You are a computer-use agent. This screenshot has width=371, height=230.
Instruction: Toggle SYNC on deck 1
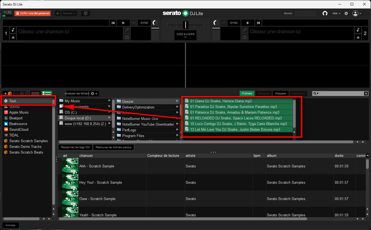[x=144, y=23]
